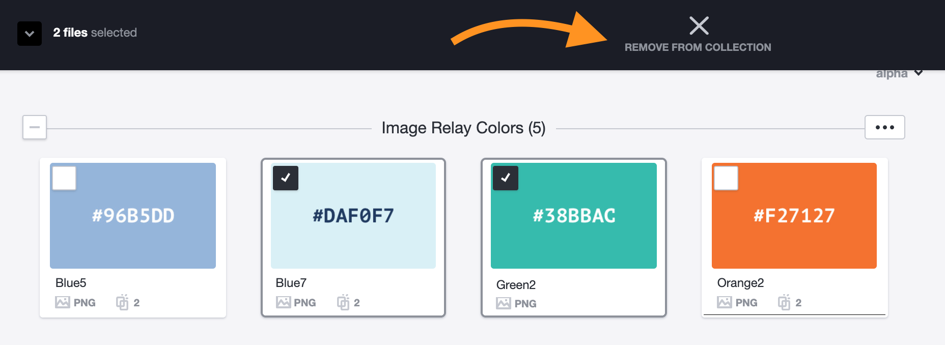945x345 pixels.
Task: Click the versions icon on Orange2 card
Action: click(784, 302)
